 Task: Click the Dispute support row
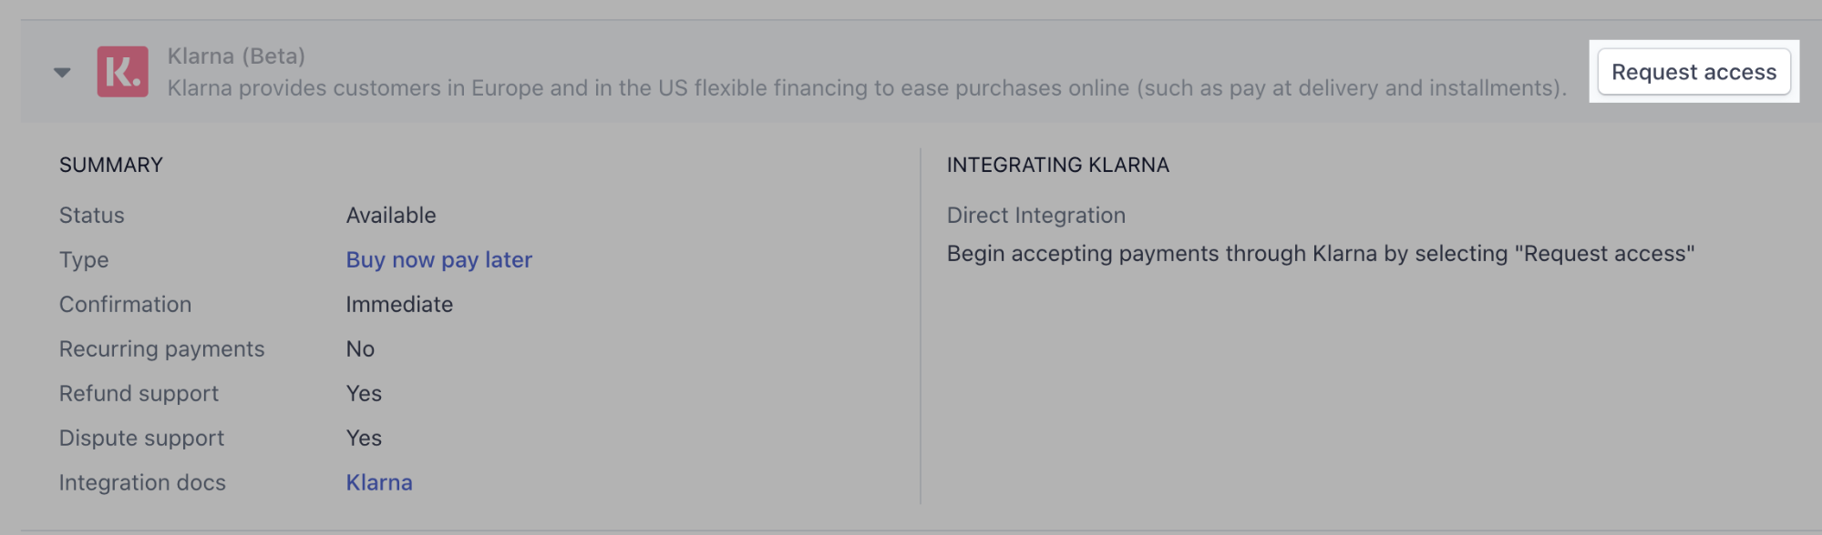[x=141, y=438]
